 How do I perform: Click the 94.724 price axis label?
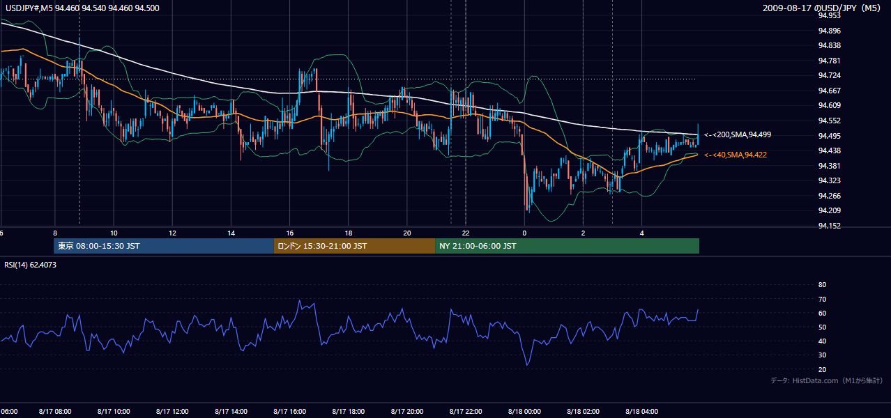coord(830,75)
